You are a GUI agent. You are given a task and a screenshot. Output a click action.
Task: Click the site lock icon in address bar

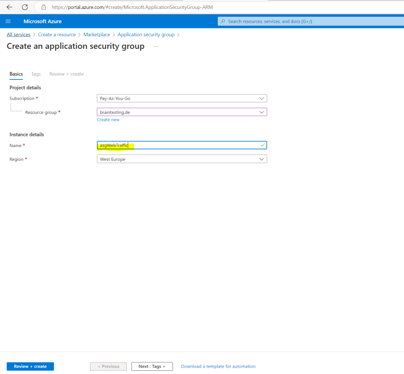(x=44, y=7)
